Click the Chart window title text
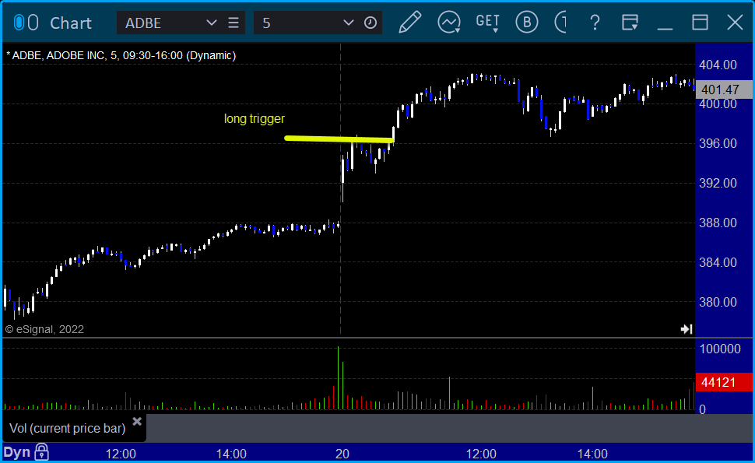This screenshot has width=755, height=463. click(71, 23)
